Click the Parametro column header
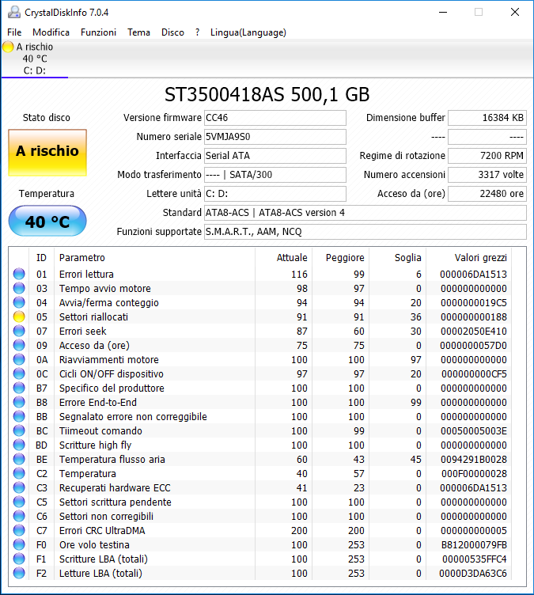The height and width of the screenshot is (595, 534). coord(155,258)
